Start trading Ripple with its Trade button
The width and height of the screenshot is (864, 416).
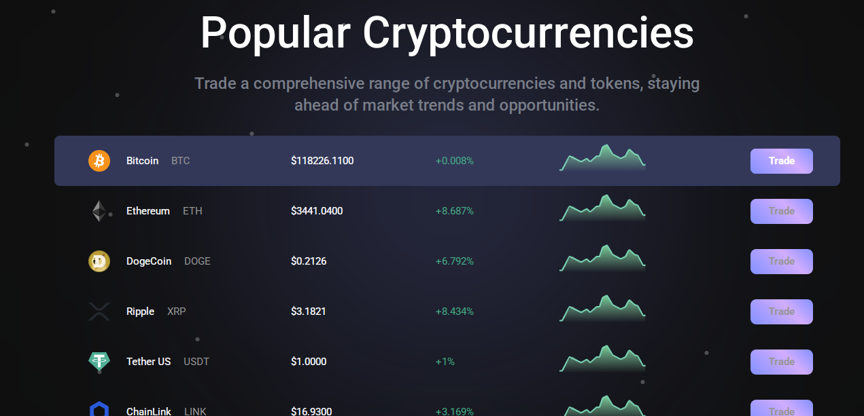click(781, 311)
